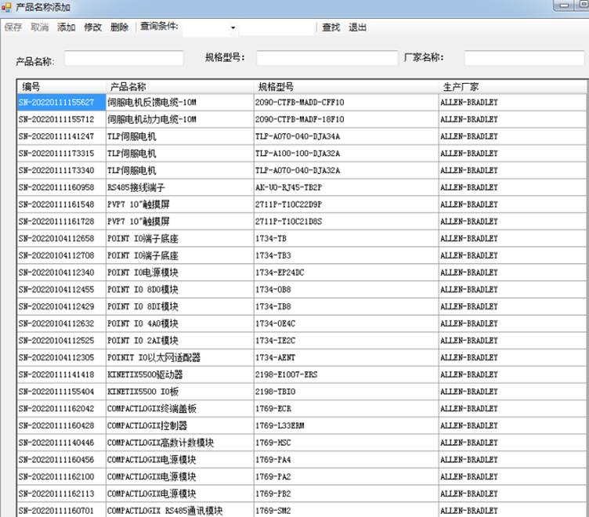The image size is (589, 517).
Task: Click cell KINETIX5500 IO板
Action: point(179,392)
